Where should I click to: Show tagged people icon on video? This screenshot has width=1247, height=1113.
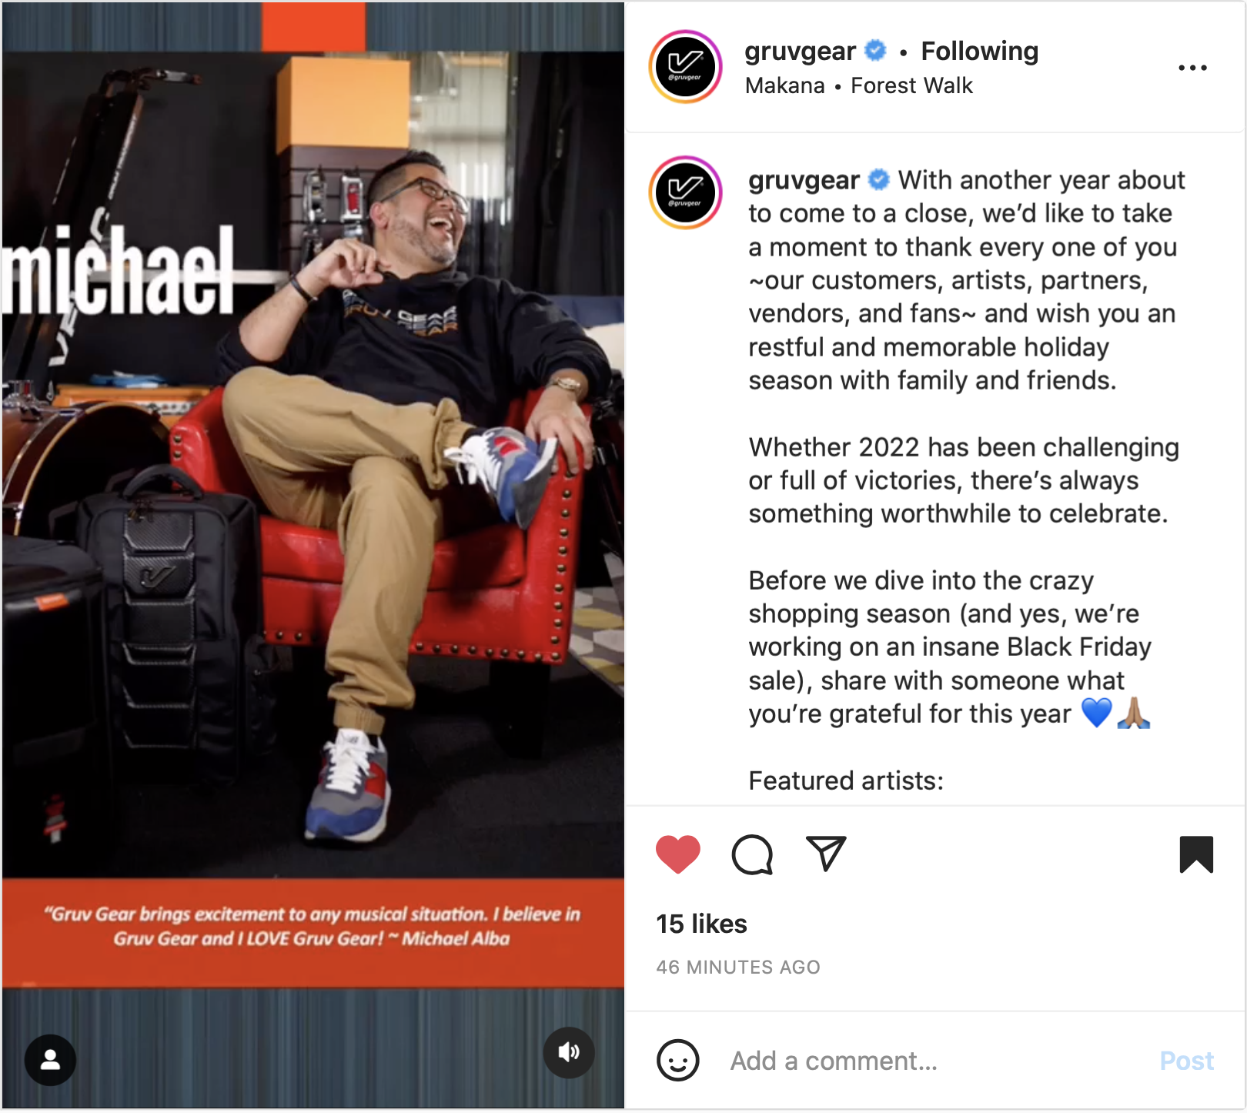(x=51, y=1060)
